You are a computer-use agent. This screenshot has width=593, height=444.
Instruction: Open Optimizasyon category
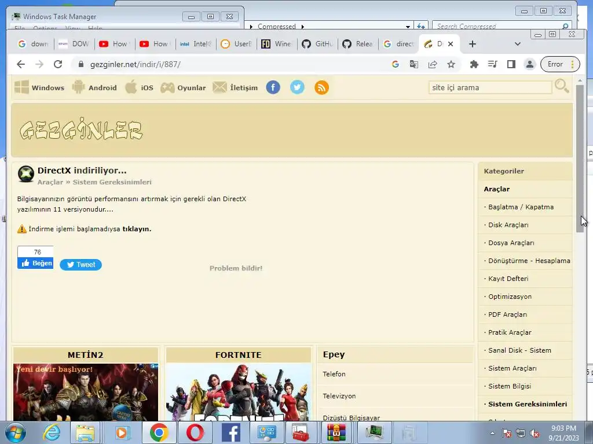coord(510,297)
